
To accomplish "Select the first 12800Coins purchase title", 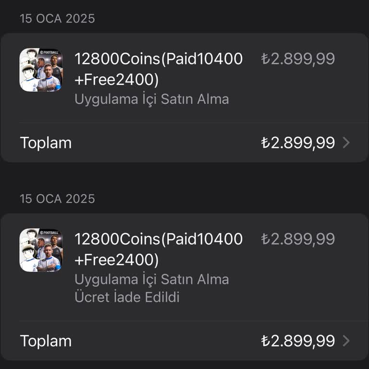I will (x=159, y=59).
